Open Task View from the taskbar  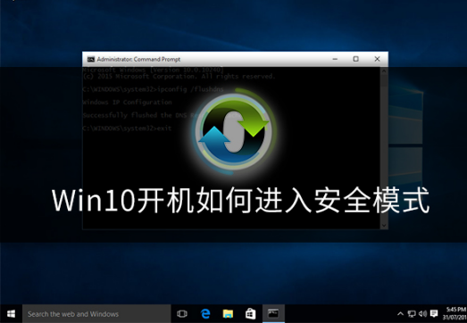point(182,314)
